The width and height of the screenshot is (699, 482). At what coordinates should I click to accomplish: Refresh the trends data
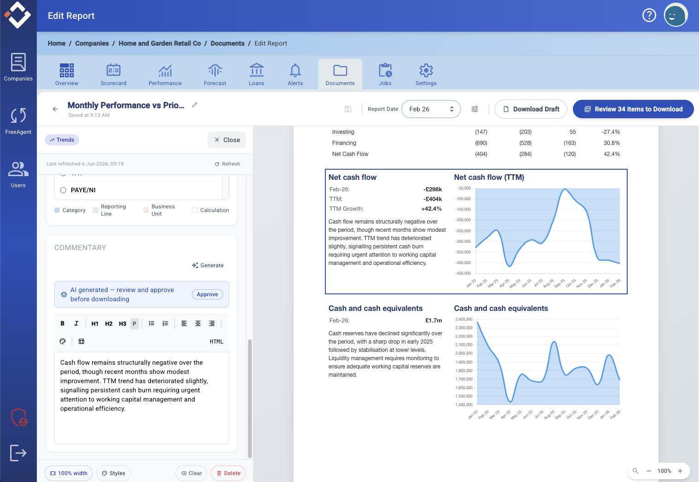(x=227, y=164)
